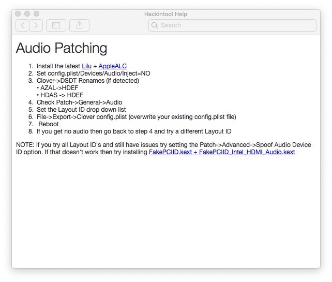Click the Reboot step text
Screen dimensions: 332x282
pyautogui.click(x=48, y=124)
